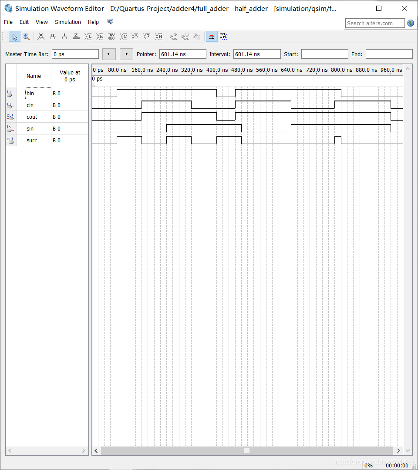Open the Help menu
The height and width of the screenshot is (470, 418).
(93, 22)
